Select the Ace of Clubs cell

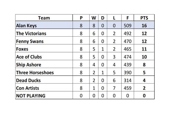44,57
